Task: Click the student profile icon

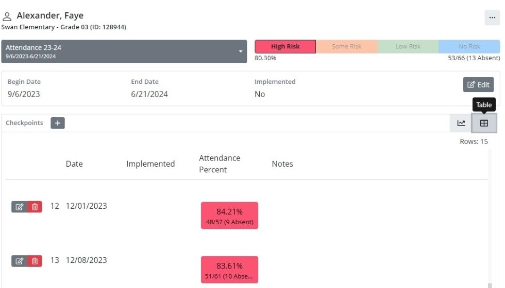Action: click(7, 16)
